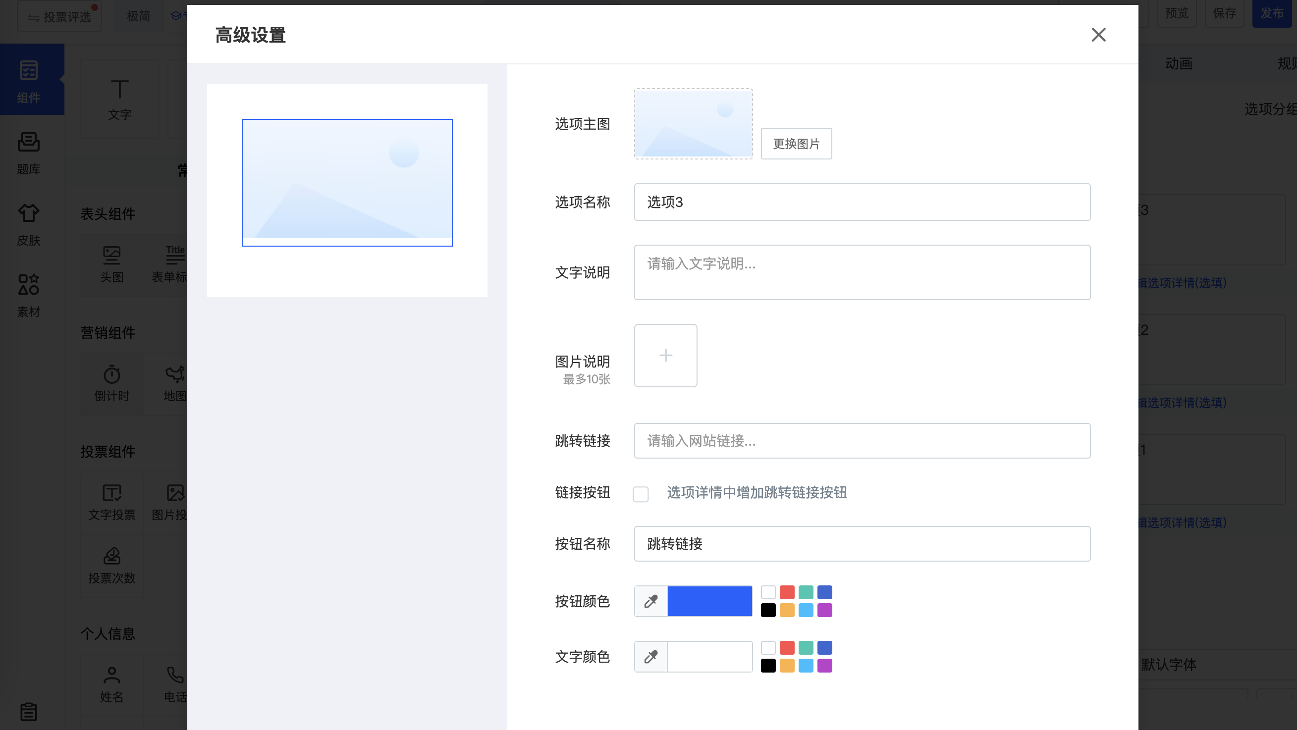Enable the jump link button checkbox
The width and height of the screenshot is (1297, 730).
click(x=641, y=494)
